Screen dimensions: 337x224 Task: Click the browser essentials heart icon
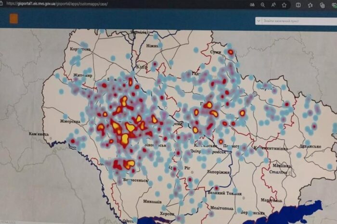click(x=333, y=4)
